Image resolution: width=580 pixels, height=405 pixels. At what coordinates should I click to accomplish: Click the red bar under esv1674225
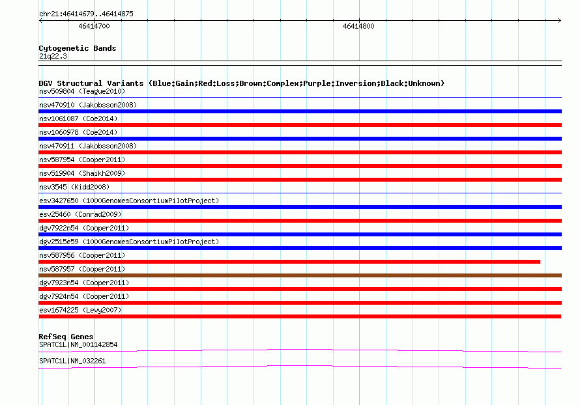pyautogui.click(x=300, y=316)
